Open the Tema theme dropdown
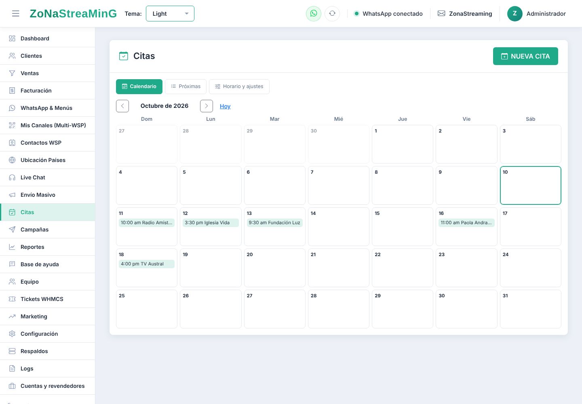Screen dimensions: 582x404 tap(170, 14)
